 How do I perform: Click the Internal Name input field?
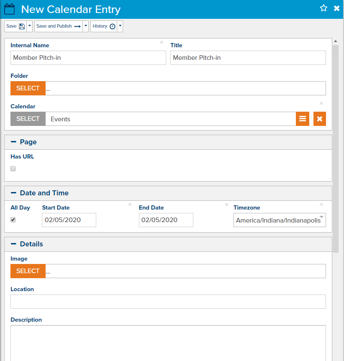[x=88, y=58]
